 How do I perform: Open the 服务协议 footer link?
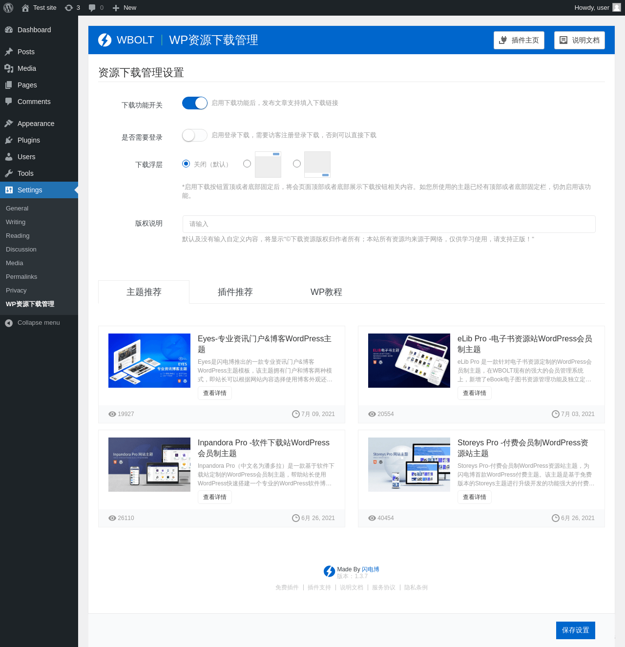384,587
